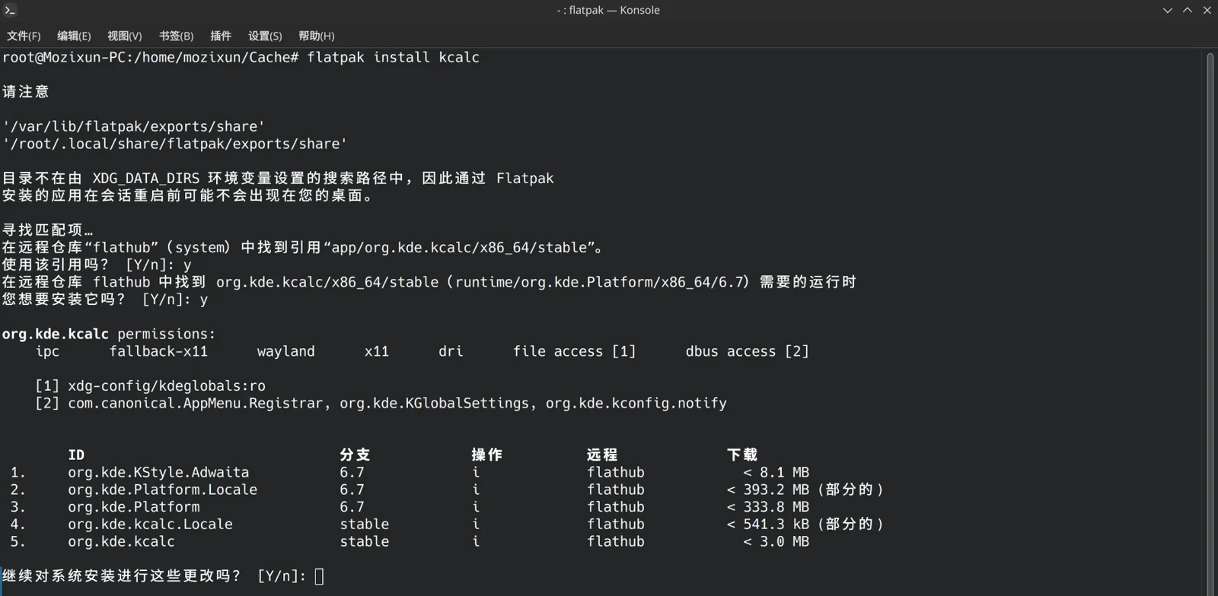Open the 视图(V) menu
This screenshot has width=1218, height=596.
click(x=124, y=36)
